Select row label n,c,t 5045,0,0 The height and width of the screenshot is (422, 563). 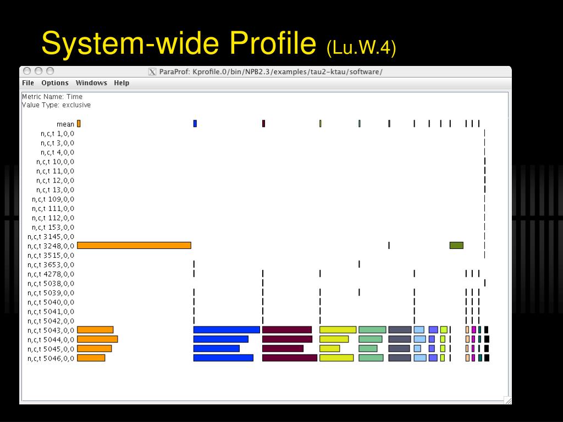tap(51, 349)
